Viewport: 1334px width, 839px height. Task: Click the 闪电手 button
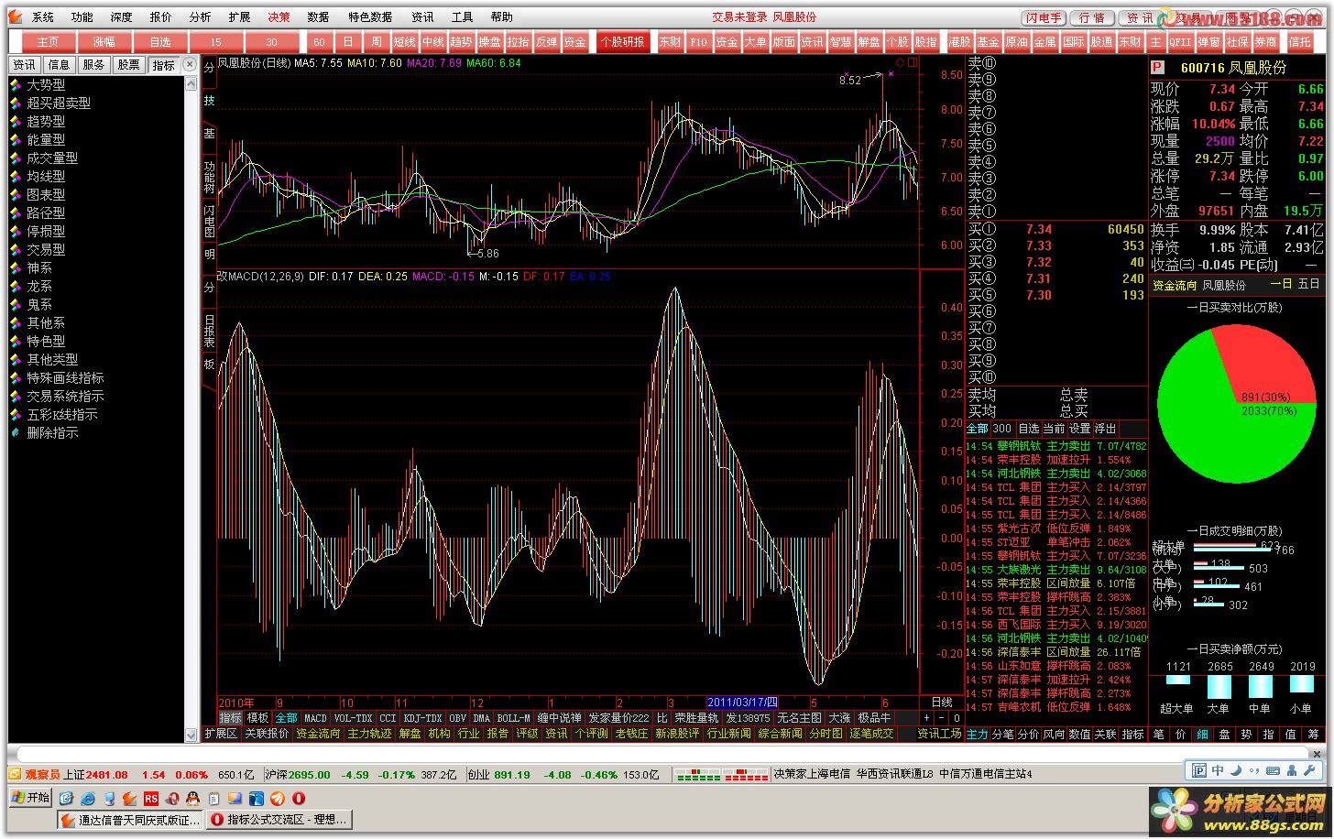1044,17
